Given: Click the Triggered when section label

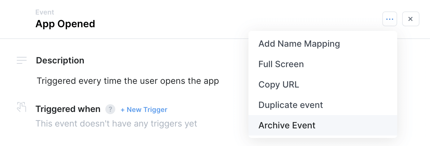Looking at the screenshot, I should (x=68, y=109).
